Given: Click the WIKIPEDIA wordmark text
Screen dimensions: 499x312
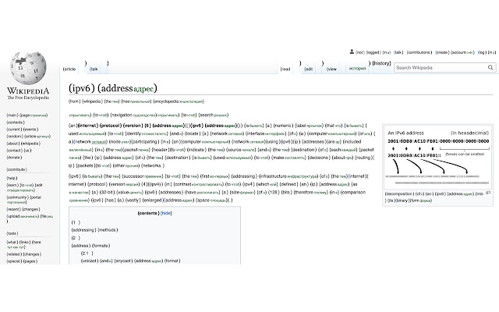Looking at the screenshot, I should pos(28,91).
